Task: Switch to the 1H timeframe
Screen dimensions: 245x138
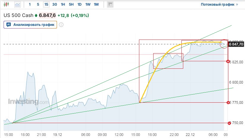Action: pos(63,4)
